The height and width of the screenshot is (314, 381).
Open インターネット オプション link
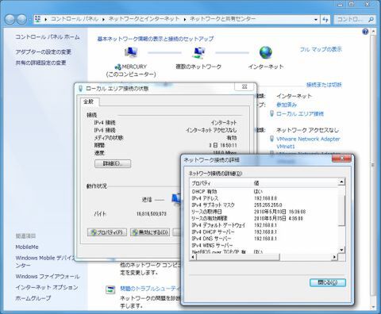point(47,287)
